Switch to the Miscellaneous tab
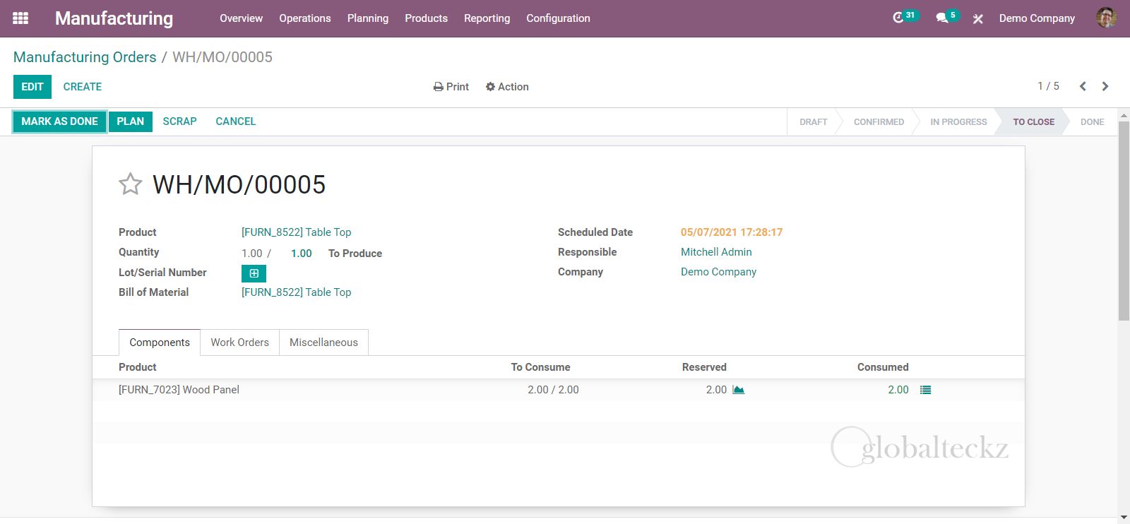Viewport: 1130px width, 524px height. click(323, 343)
